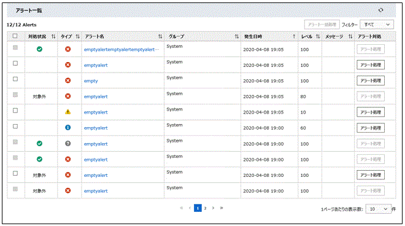Screen dimensions: 405x226
Task: Check the checkbox for the 'empty' alert row
Action: click(x=15, y=79)
